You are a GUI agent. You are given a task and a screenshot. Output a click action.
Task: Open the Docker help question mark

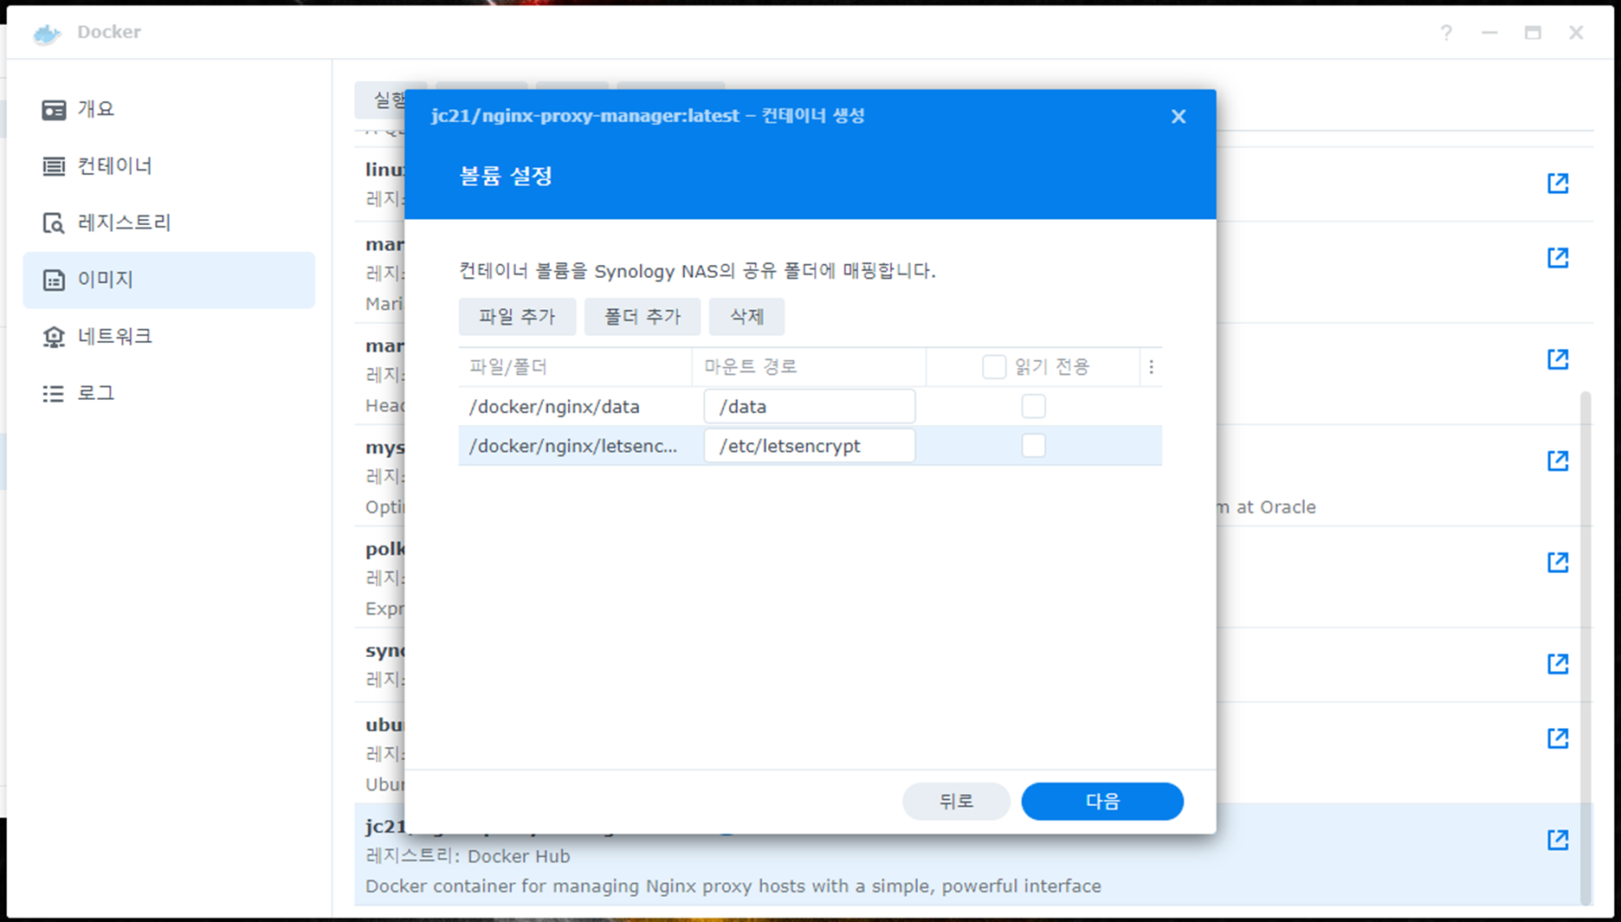[x=1446, y=33]
